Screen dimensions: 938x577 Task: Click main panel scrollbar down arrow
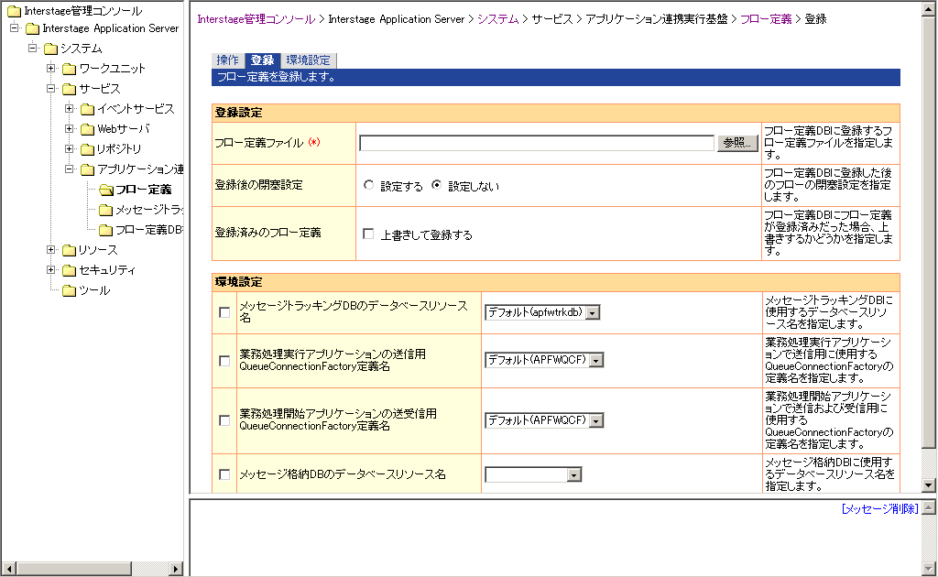pyautogui.click(x=929, y=485)
